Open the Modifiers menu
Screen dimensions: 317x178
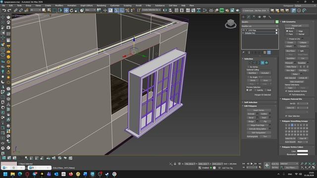59,5
